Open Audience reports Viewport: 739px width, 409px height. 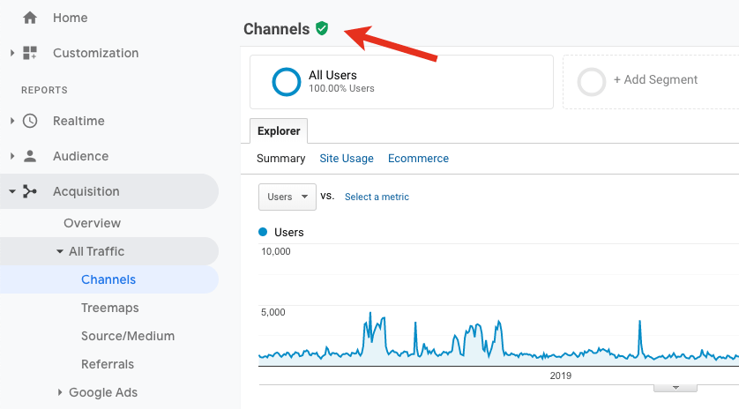(x=80, y=156)
